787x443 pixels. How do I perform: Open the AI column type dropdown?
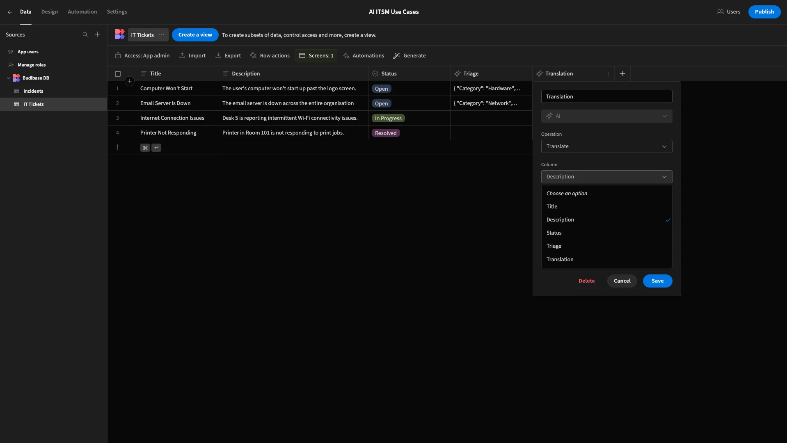coord(606,116)
